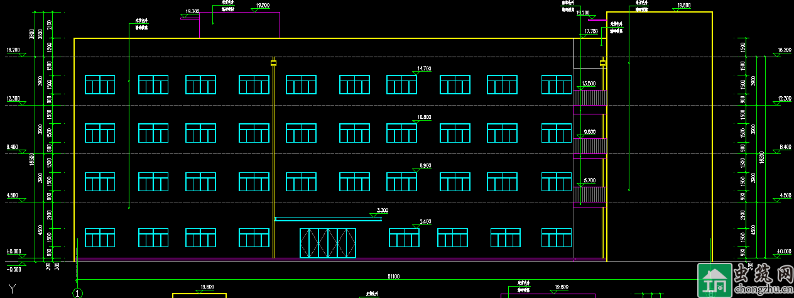This screenshot has width=794, height=298.
Task: Click the circled axis number 1 bubble
Action: click(78, 292)
